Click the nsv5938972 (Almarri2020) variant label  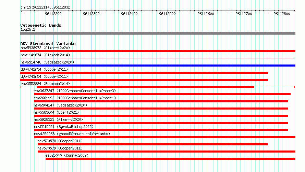[x=45, y=48]
